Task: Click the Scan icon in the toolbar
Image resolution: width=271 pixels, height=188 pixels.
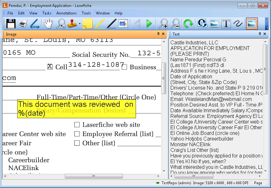Action: click(x=35, y=24)
